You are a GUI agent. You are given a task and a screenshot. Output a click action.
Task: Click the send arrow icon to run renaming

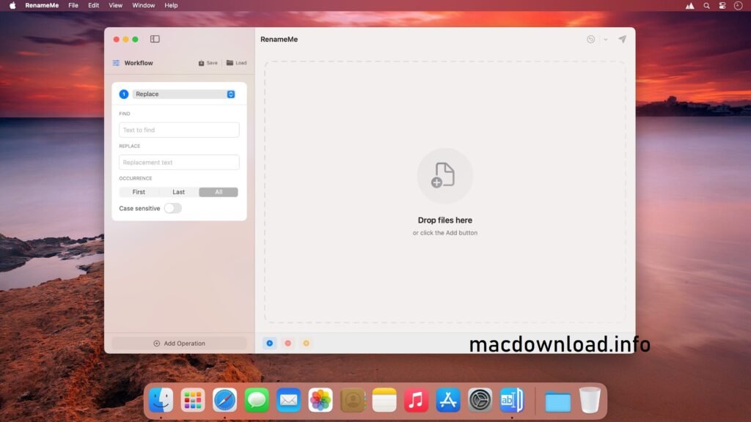[x=622, y=40]
